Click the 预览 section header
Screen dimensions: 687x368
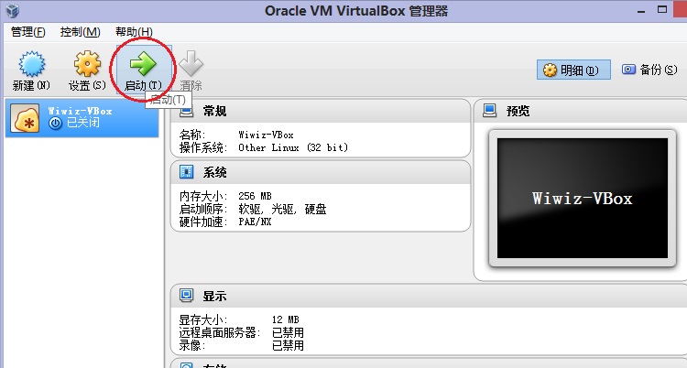pos(581,111)
